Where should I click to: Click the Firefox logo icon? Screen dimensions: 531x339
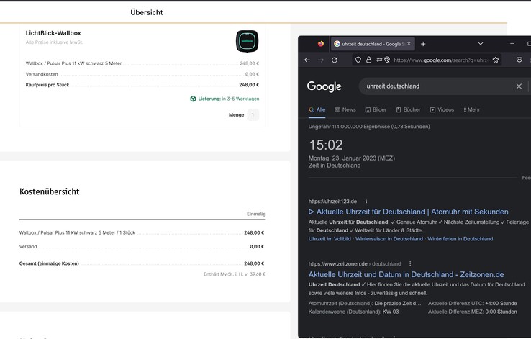point(321,44)
